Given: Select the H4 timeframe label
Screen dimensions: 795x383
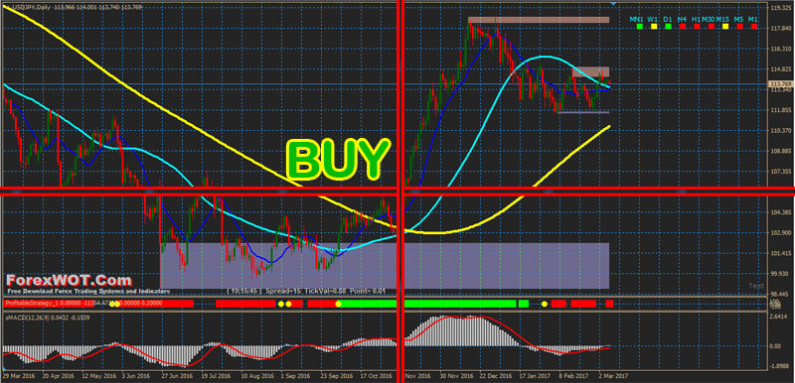Looking at the screenshot, I should pyautogui.click(x=682, y=19).
